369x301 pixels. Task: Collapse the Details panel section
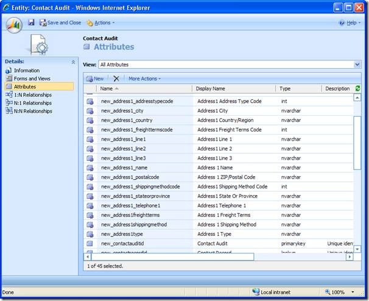74,62
